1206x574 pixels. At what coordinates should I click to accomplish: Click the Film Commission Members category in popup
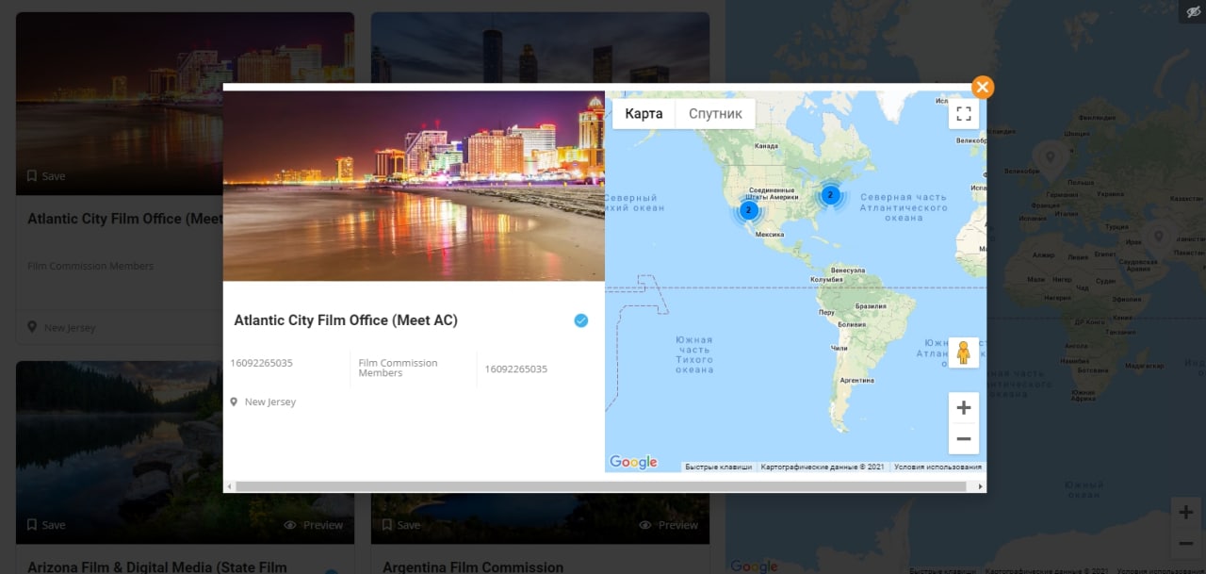tap(398, 368)
